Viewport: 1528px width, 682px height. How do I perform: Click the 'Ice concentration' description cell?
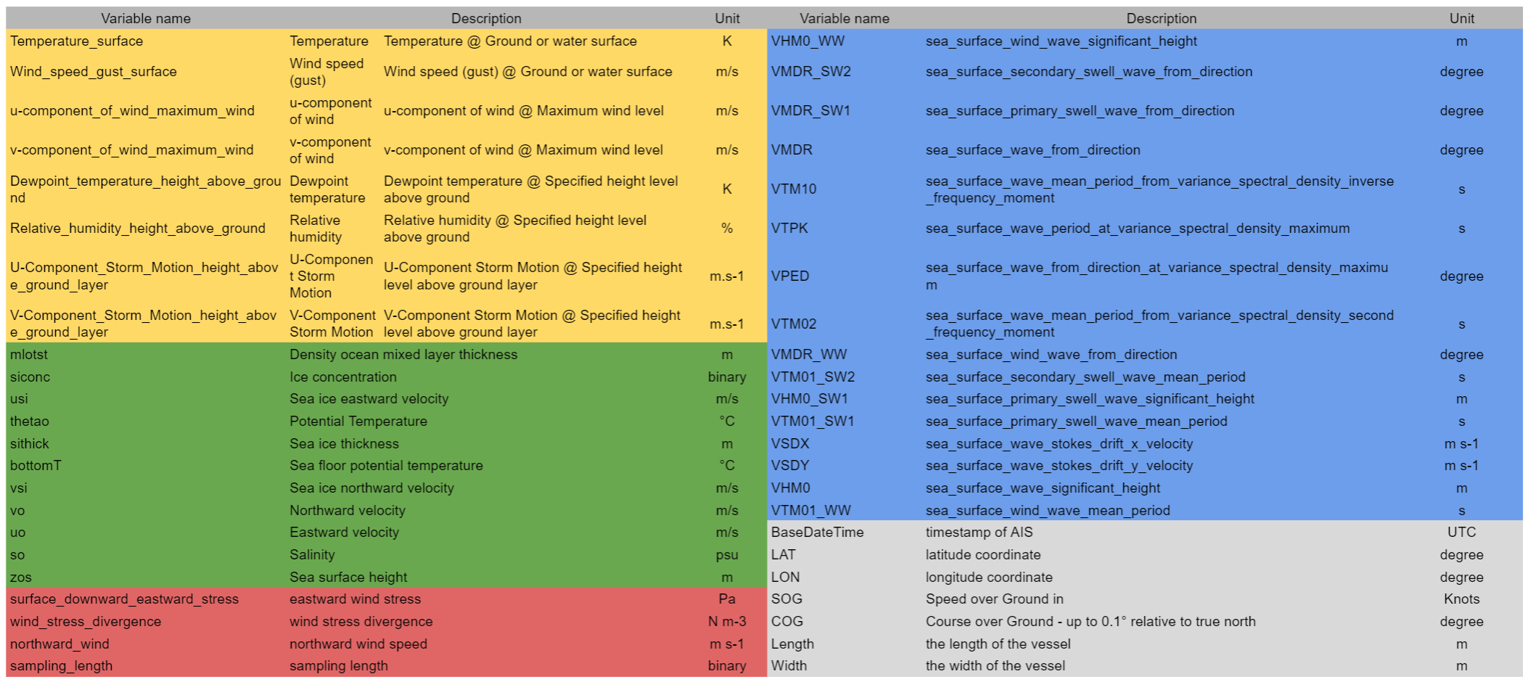click(343, 377)
